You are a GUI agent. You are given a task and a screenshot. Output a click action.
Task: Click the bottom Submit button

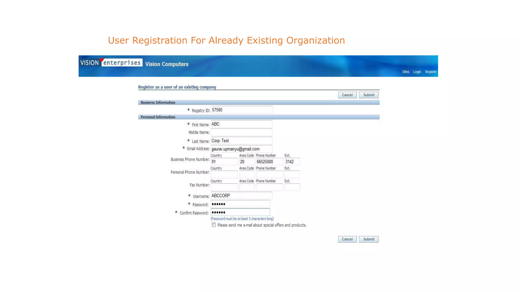(369, 239)
